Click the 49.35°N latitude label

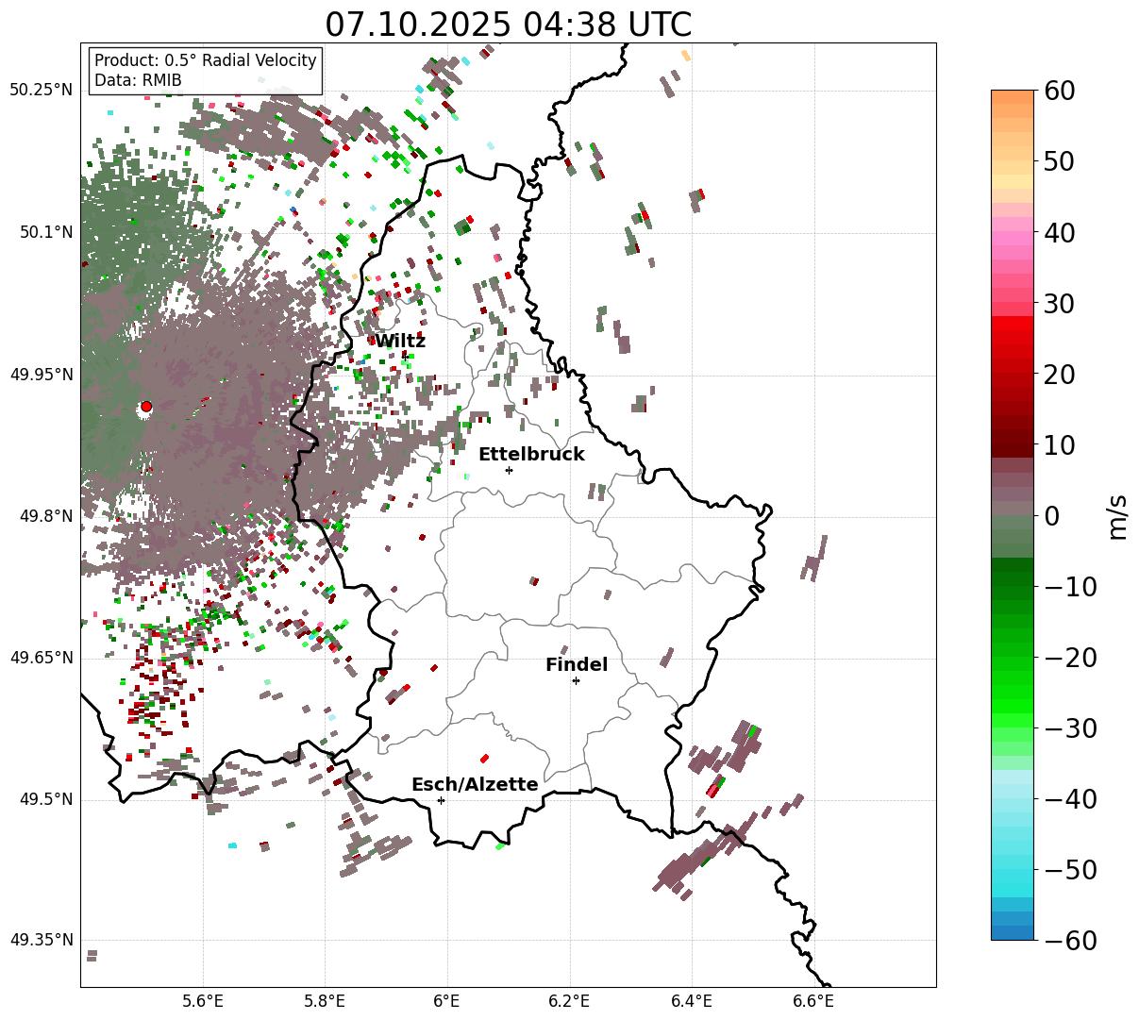pos(41,940)
